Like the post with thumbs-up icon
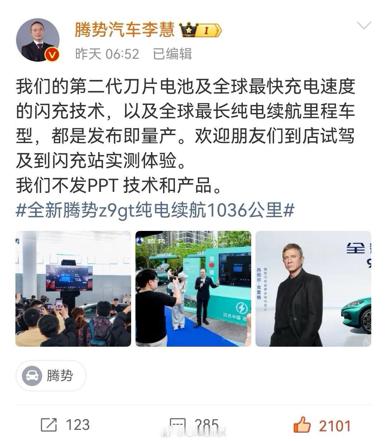 click(302, 425)
